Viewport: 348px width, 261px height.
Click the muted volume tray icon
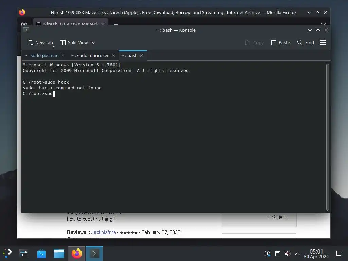click(288, 254)
